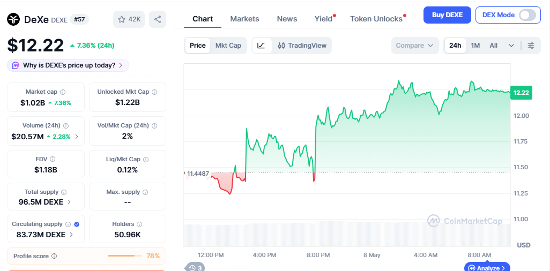Click Why is DEXE's price up today
Screen dimensions: 550x271
point(68,65)
